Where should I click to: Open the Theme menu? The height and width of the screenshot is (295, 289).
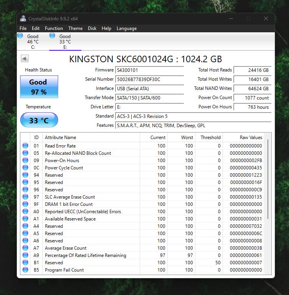coord(75,28)
